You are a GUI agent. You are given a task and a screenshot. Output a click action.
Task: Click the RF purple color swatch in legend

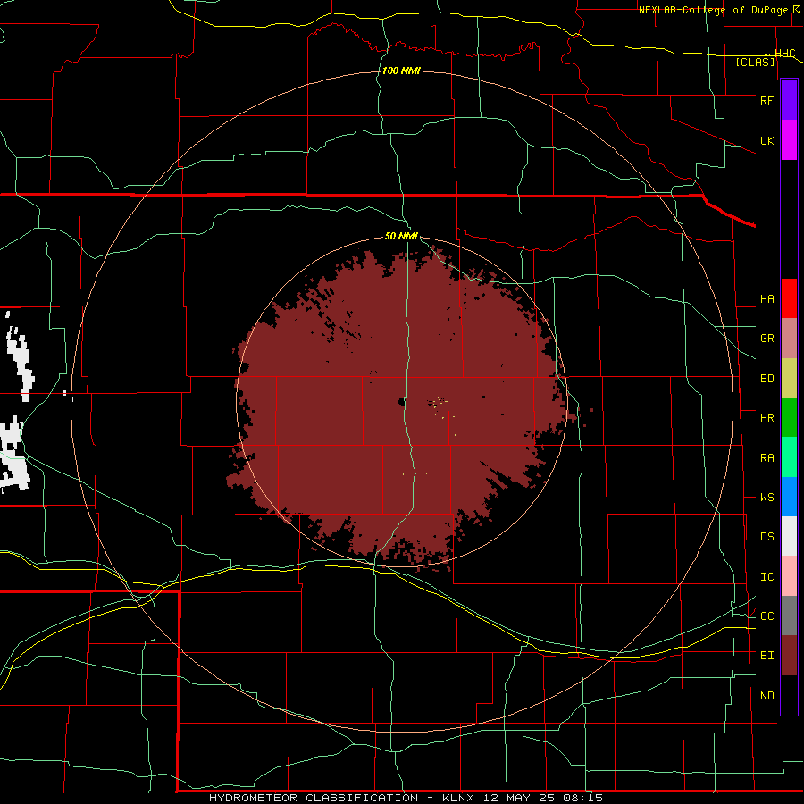pyautogui.click(x=789, y=100)
